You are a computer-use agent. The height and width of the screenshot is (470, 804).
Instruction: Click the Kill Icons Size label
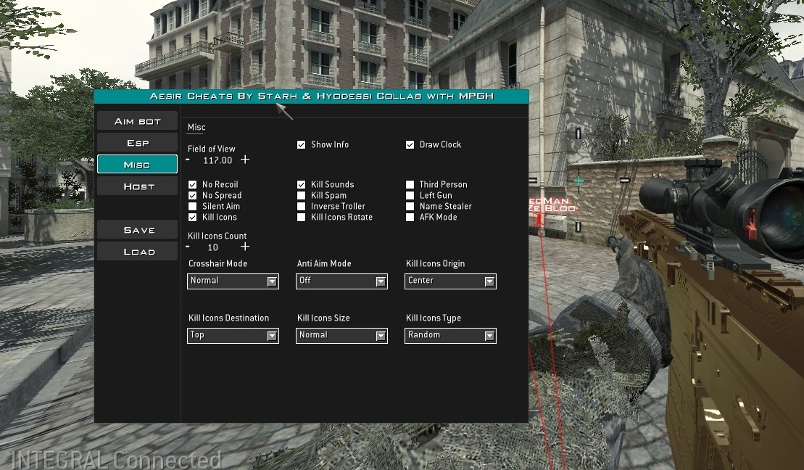[x=323, y=318]
